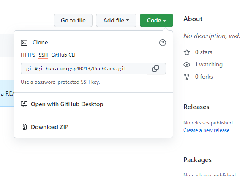
Task: Click the terminal icon beside Clone
Action: click(24, 43)
